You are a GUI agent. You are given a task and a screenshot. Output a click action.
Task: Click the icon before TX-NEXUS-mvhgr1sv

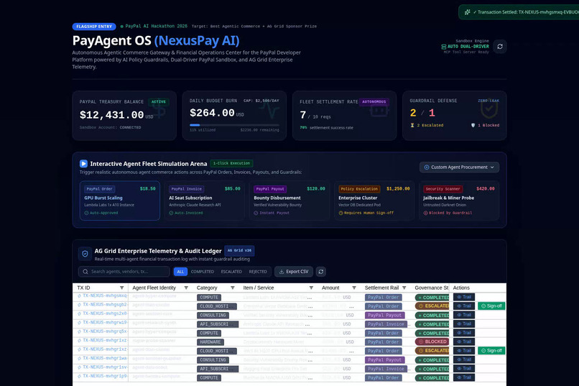point(79,367)
